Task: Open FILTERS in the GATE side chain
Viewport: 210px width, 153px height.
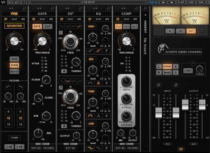Action: pos(49,148)
